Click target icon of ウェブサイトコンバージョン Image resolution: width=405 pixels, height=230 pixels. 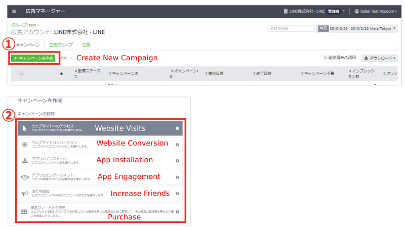(25, 145)
